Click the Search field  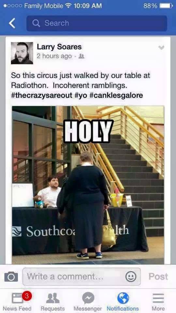click(97, 23)
